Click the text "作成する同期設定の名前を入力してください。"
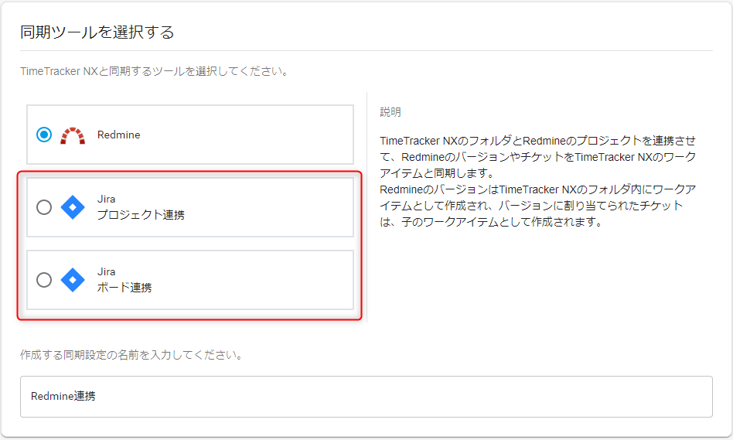The height and width of the screenshot is (440, 733). [132, 355]
